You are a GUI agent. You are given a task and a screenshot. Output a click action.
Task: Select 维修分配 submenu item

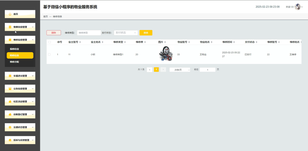point(20,62)
